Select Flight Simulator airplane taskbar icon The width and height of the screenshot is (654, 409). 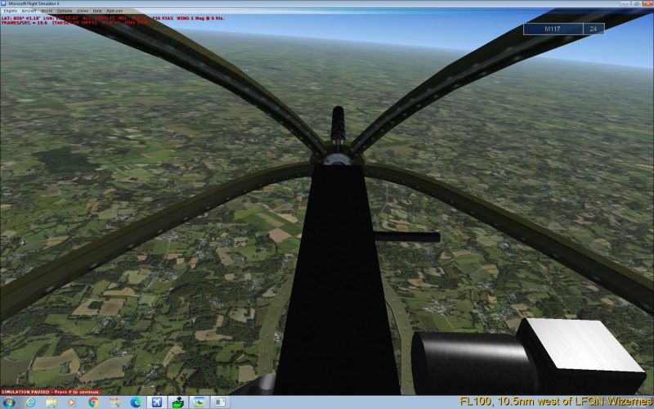pyautogui.click(x=156, y=402)
